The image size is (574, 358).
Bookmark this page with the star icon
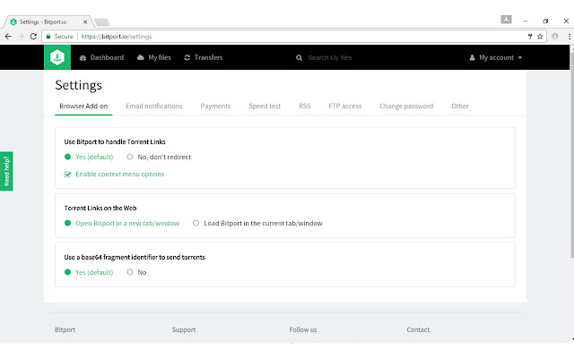[x=540, y=37]
